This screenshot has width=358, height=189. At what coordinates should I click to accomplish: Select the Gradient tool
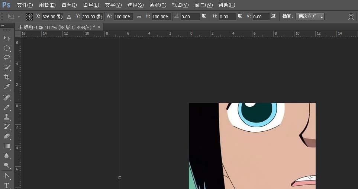click(x=7, y=146)
